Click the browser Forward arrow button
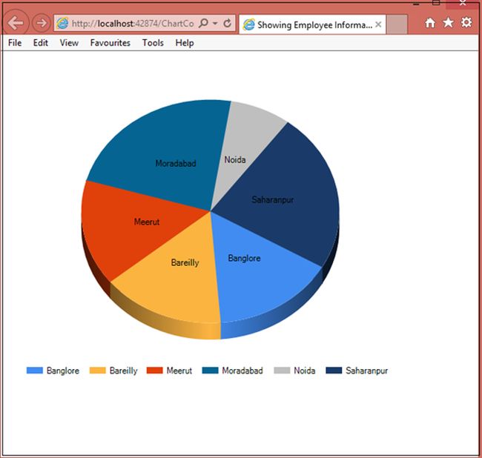 click(x=42, y=23)
